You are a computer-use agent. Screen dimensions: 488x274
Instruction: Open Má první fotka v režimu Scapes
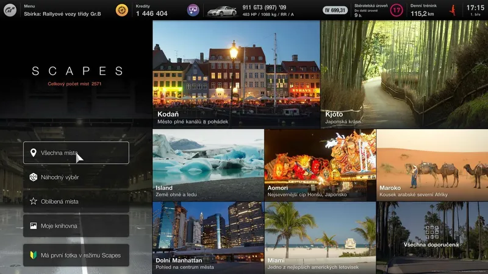coord(76,255)
